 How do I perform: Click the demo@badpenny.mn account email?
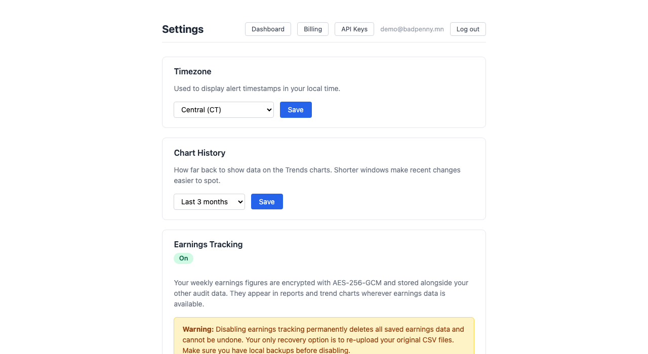click(412, 29)
